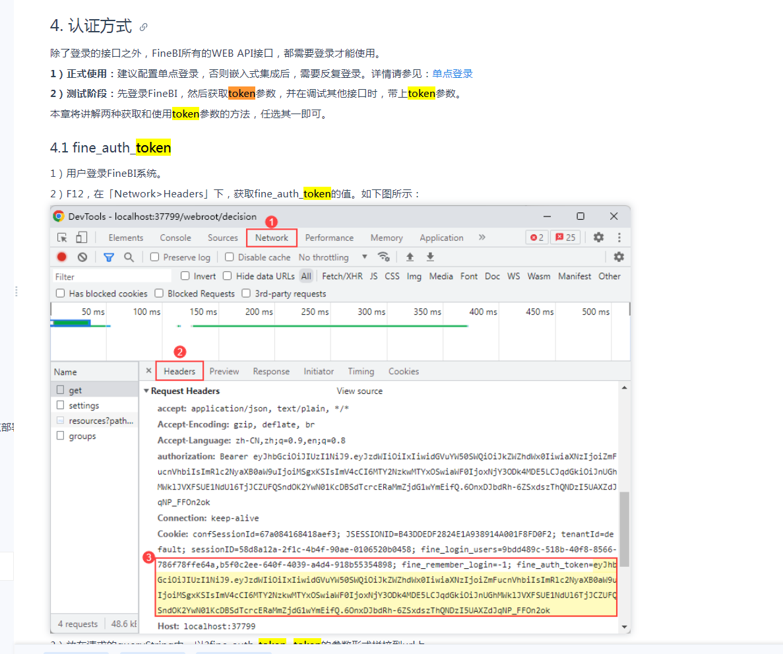This screenshot has height=654, width=783.
Task: Check the Blocked Requests checkbox
Action: 159,293
